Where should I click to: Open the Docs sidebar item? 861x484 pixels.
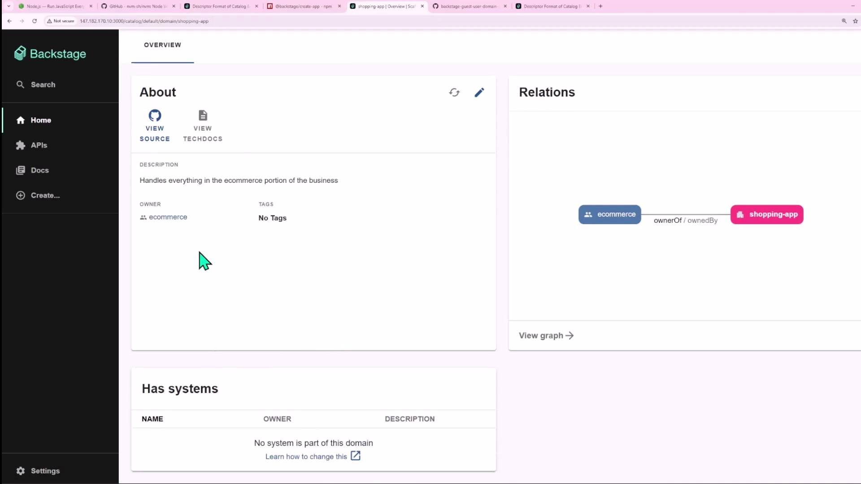click(32, 170)
